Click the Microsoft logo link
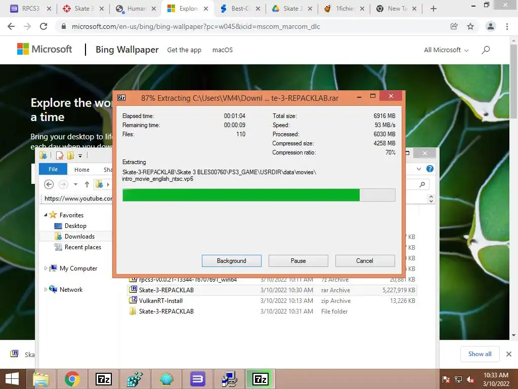The width and height of the screenshot is (518, 389). point(45,49)
